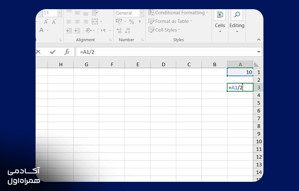
Task: Open the Number group dialog launcher
Action: [x=142, y=40]
